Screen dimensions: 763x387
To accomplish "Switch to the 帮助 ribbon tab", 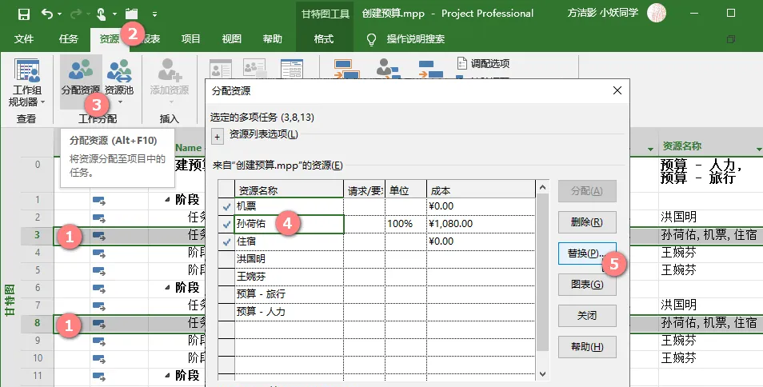I will tap(273, 39).
